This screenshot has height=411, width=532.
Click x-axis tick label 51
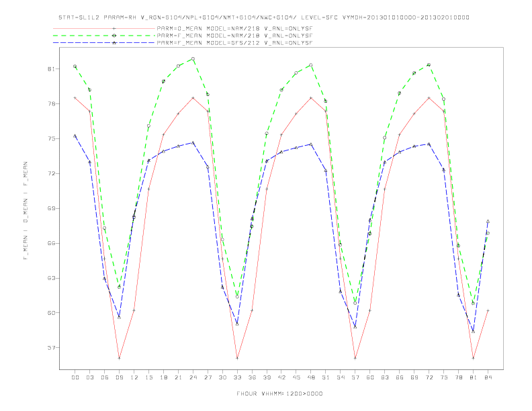pos(326,377)
